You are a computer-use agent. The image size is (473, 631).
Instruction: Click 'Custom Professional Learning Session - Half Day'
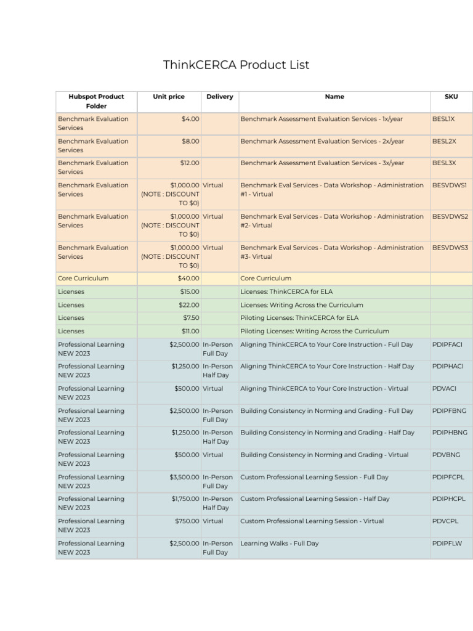pos(315,499)
